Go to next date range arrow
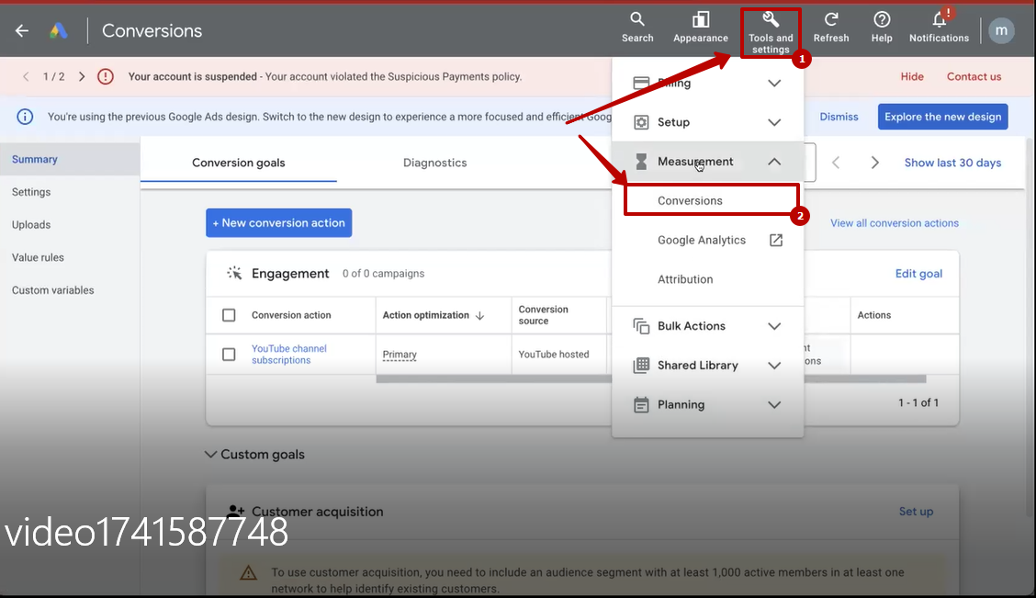 click(874, 163)
